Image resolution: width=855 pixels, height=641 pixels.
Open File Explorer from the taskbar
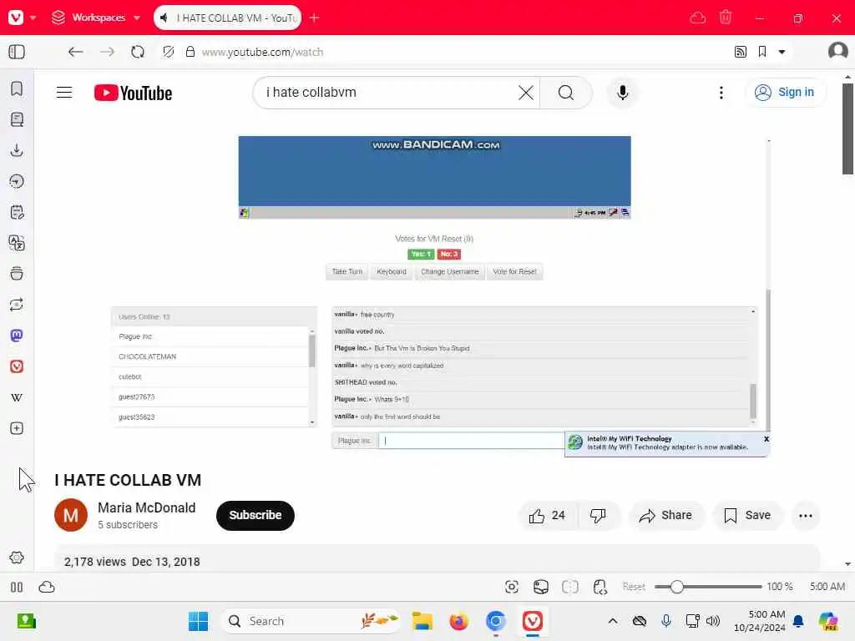coord(422,621)
